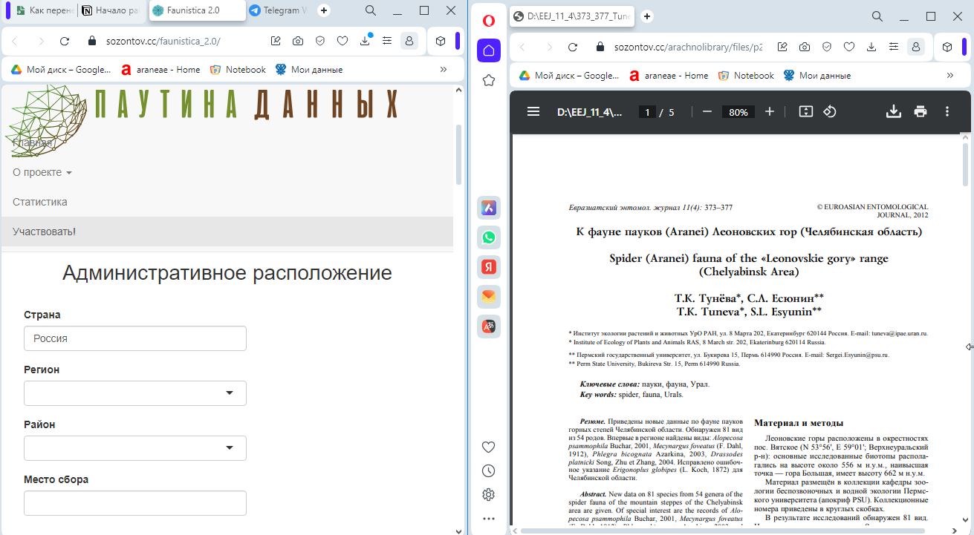
Task: Open settings gear in Opera sidebar
Action: tap(489, 494)
